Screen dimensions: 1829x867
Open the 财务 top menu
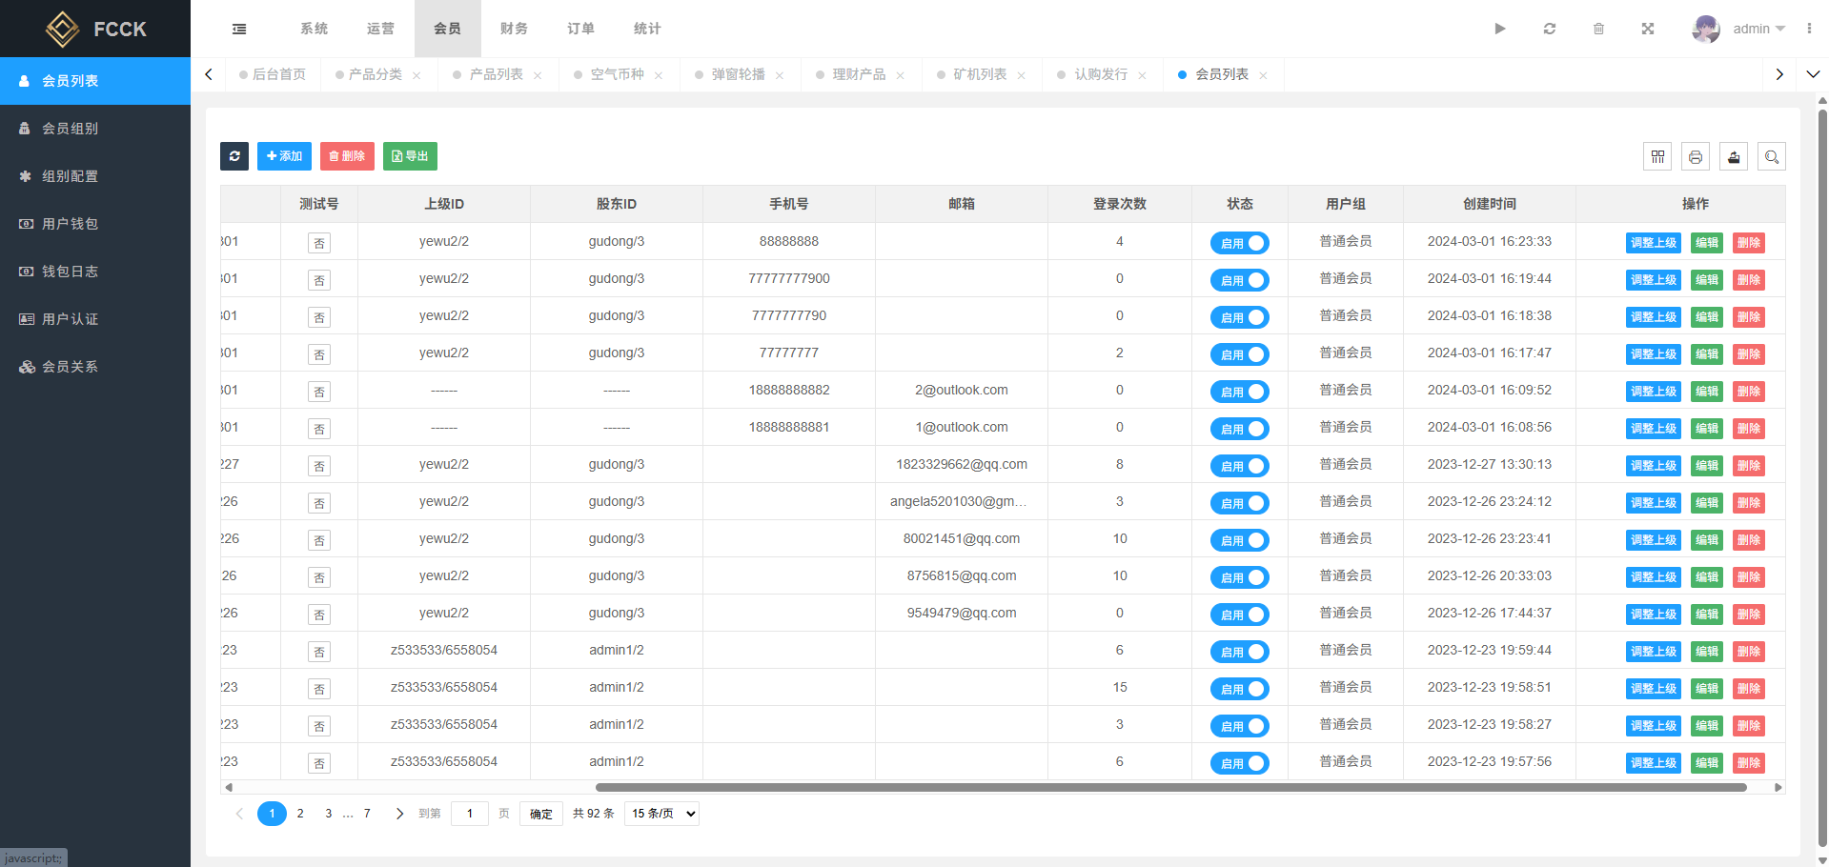(x=514, y=29)
